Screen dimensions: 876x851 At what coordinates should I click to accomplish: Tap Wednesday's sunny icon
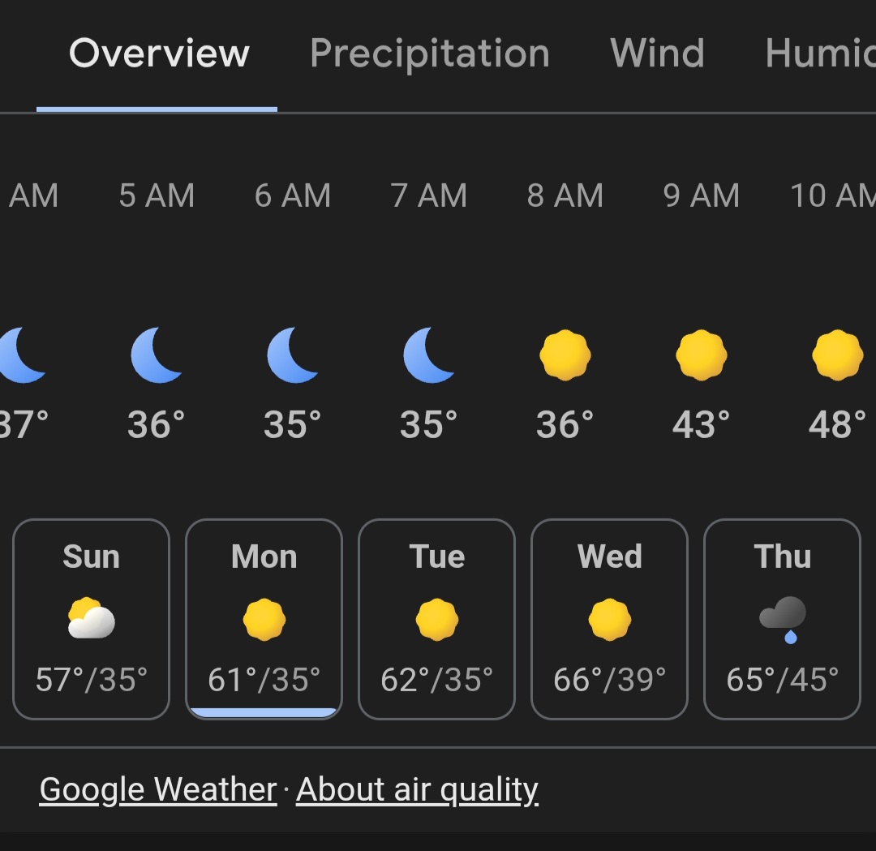pos(610,619)
